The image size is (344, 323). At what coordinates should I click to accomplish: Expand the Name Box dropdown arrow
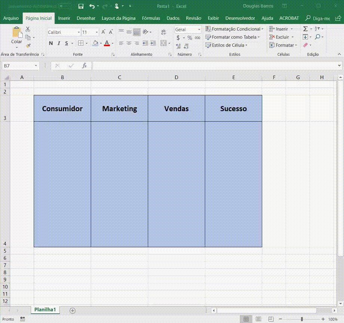(x=36, y=66)
